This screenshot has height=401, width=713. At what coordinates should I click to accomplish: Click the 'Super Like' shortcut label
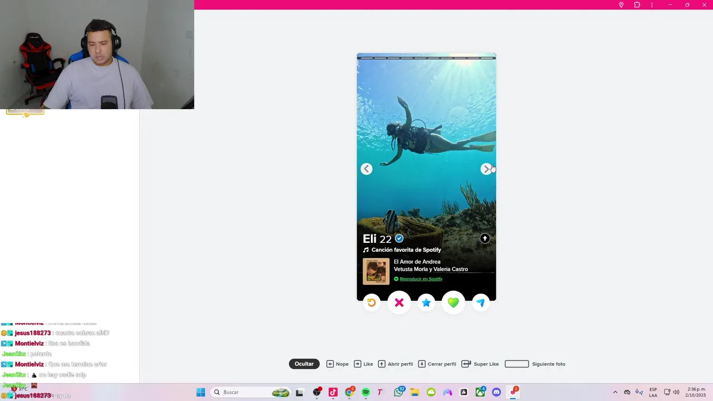coord(486,364)
